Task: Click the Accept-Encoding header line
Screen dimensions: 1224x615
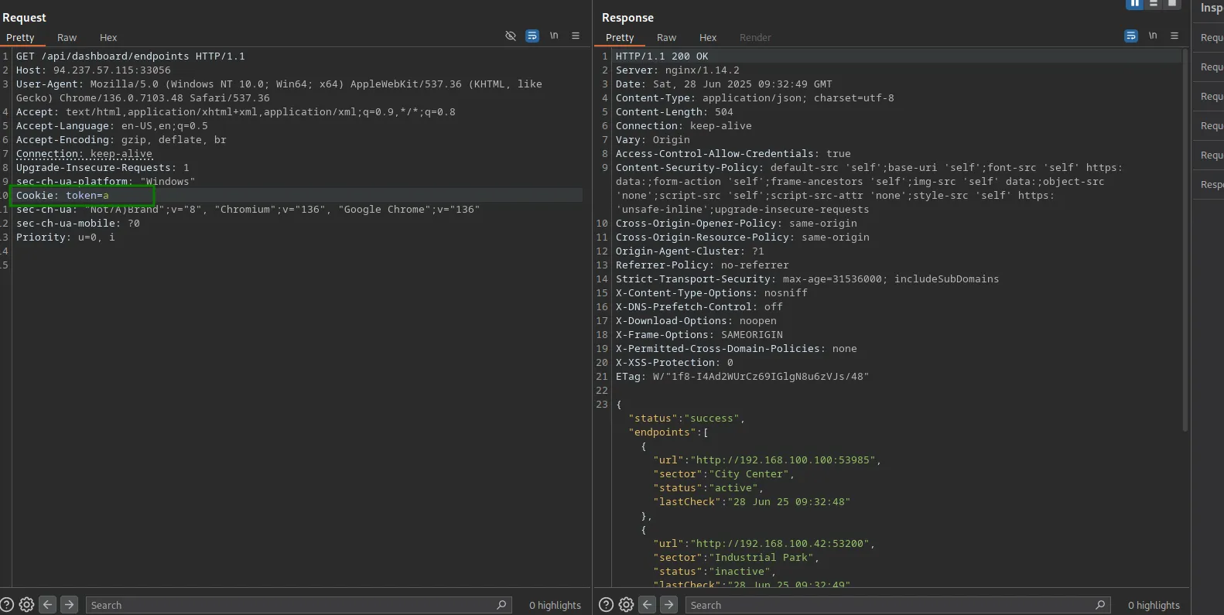Action: click(121, 140)
